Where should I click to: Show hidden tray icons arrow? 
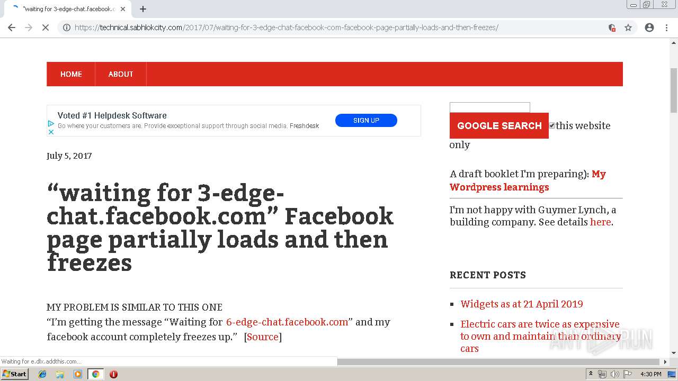(x=591, y=374)
